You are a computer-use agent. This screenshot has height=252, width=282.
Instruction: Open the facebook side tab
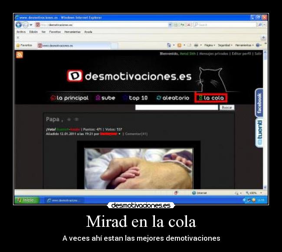[x=259, y=103]
